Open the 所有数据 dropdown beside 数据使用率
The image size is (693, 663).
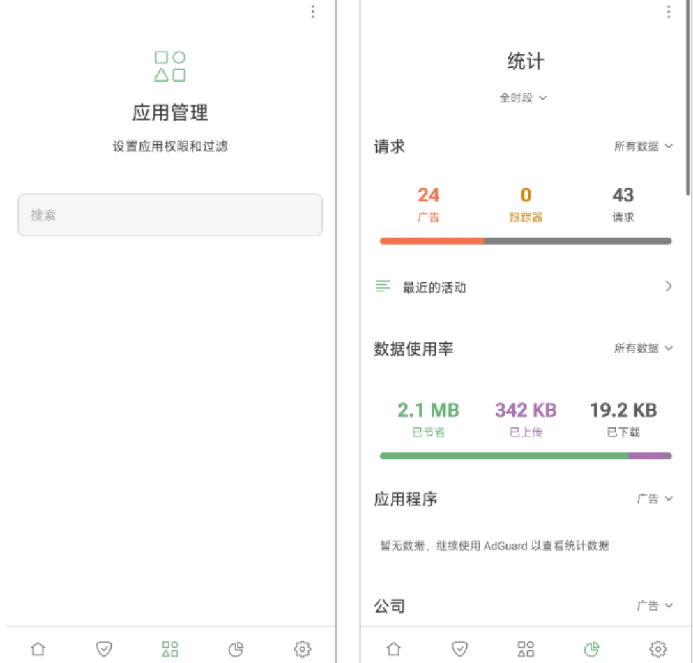[643, 349]
